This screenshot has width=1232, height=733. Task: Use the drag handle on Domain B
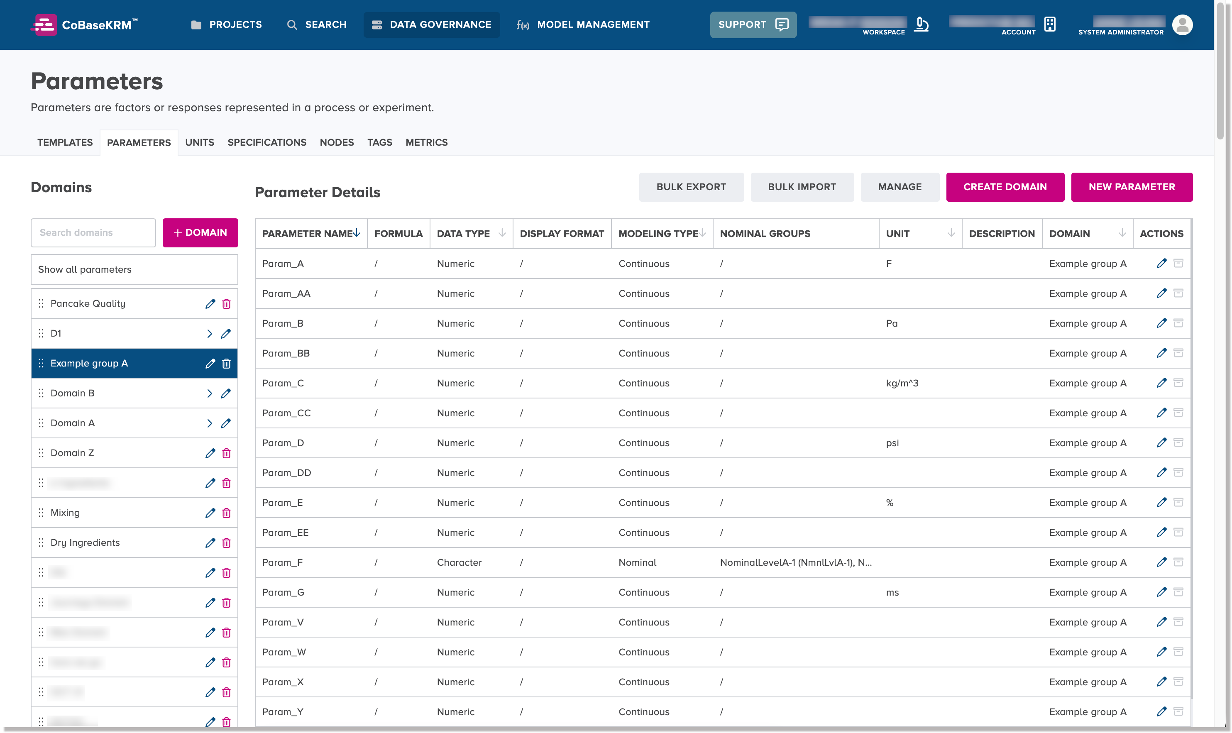41,393
